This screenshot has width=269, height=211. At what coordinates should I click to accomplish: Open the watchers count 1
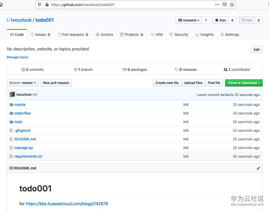[206, 20]
